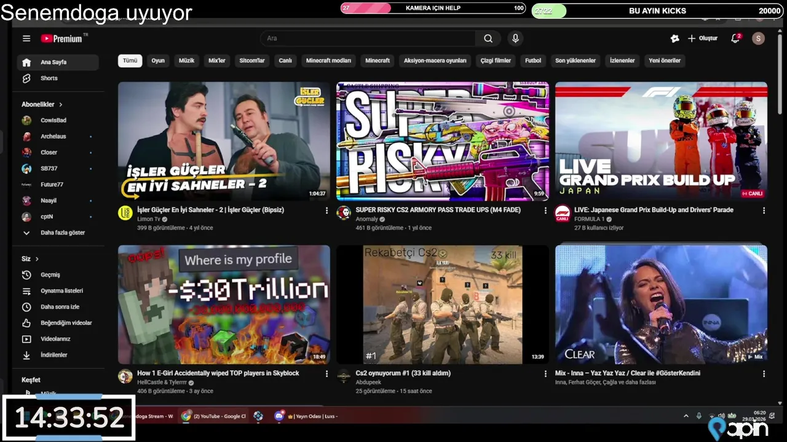The height and width of the screenshot is (442, 787).
Task: Select the Sitcom'lar filter chip
Action: point(252,61)
